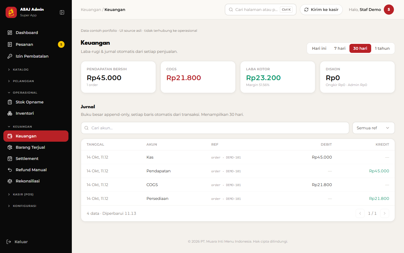Click the Izin Pembatalan key icon
Screen dimensions: 404x253
(x=10, y=56)
